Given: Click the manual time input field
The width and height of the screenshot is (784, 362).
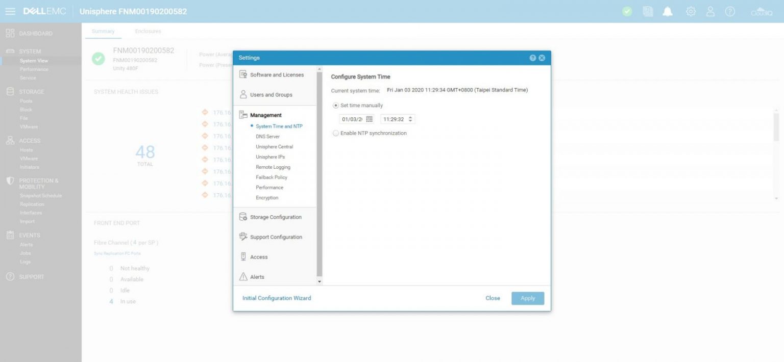Looking at the screenshot, I should [x=394, y=119].
